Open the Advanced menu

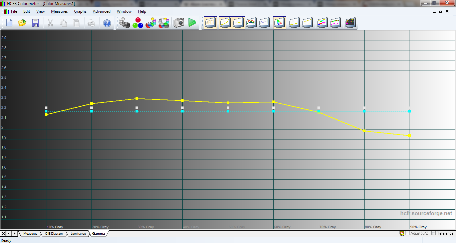click(101, 11)
